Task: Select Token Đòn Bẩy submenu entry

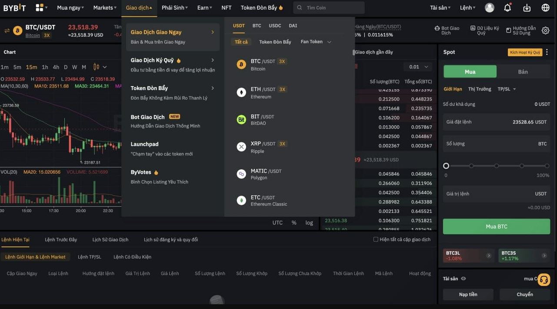Action: [x=173, y=93]
